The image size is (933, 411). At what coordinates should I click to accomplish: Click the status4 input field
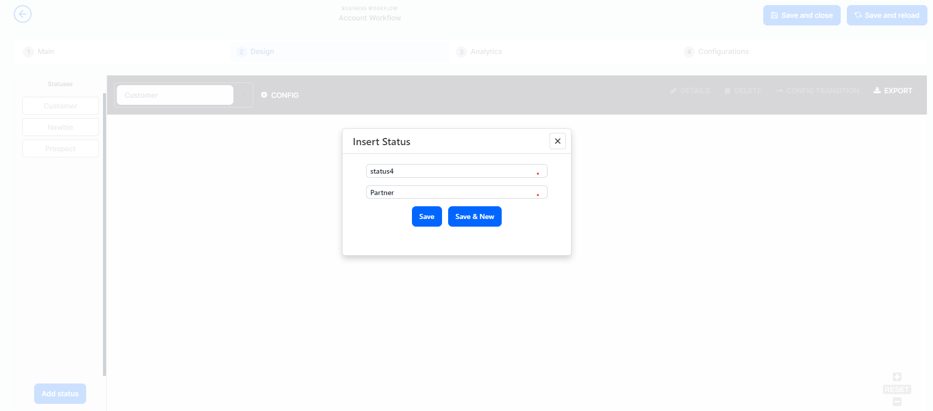(x=456, y=171)
